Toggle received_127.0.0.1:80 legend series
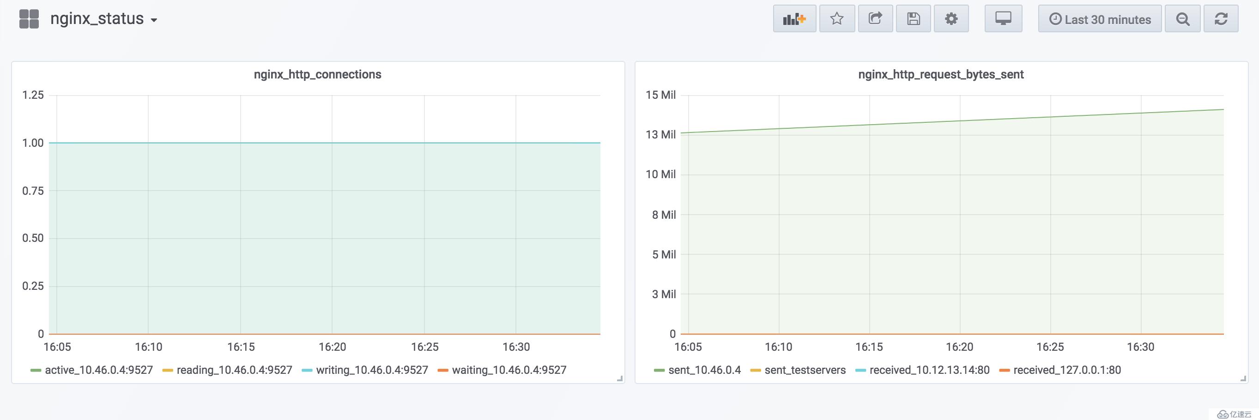Image resolution: width=1259 pixels, height=420 pixels. 1067,370
